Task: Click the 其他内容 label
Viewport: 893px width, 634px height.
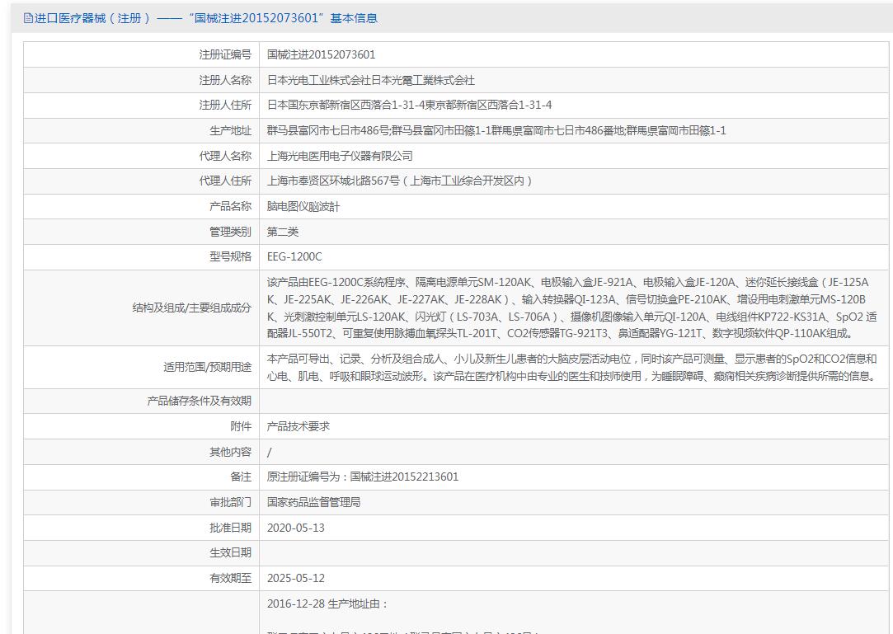Action: 230,451
